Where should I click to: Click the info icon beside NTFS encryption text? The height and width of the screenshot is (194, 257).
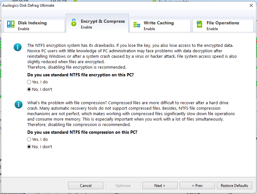(x=18, y=47)
